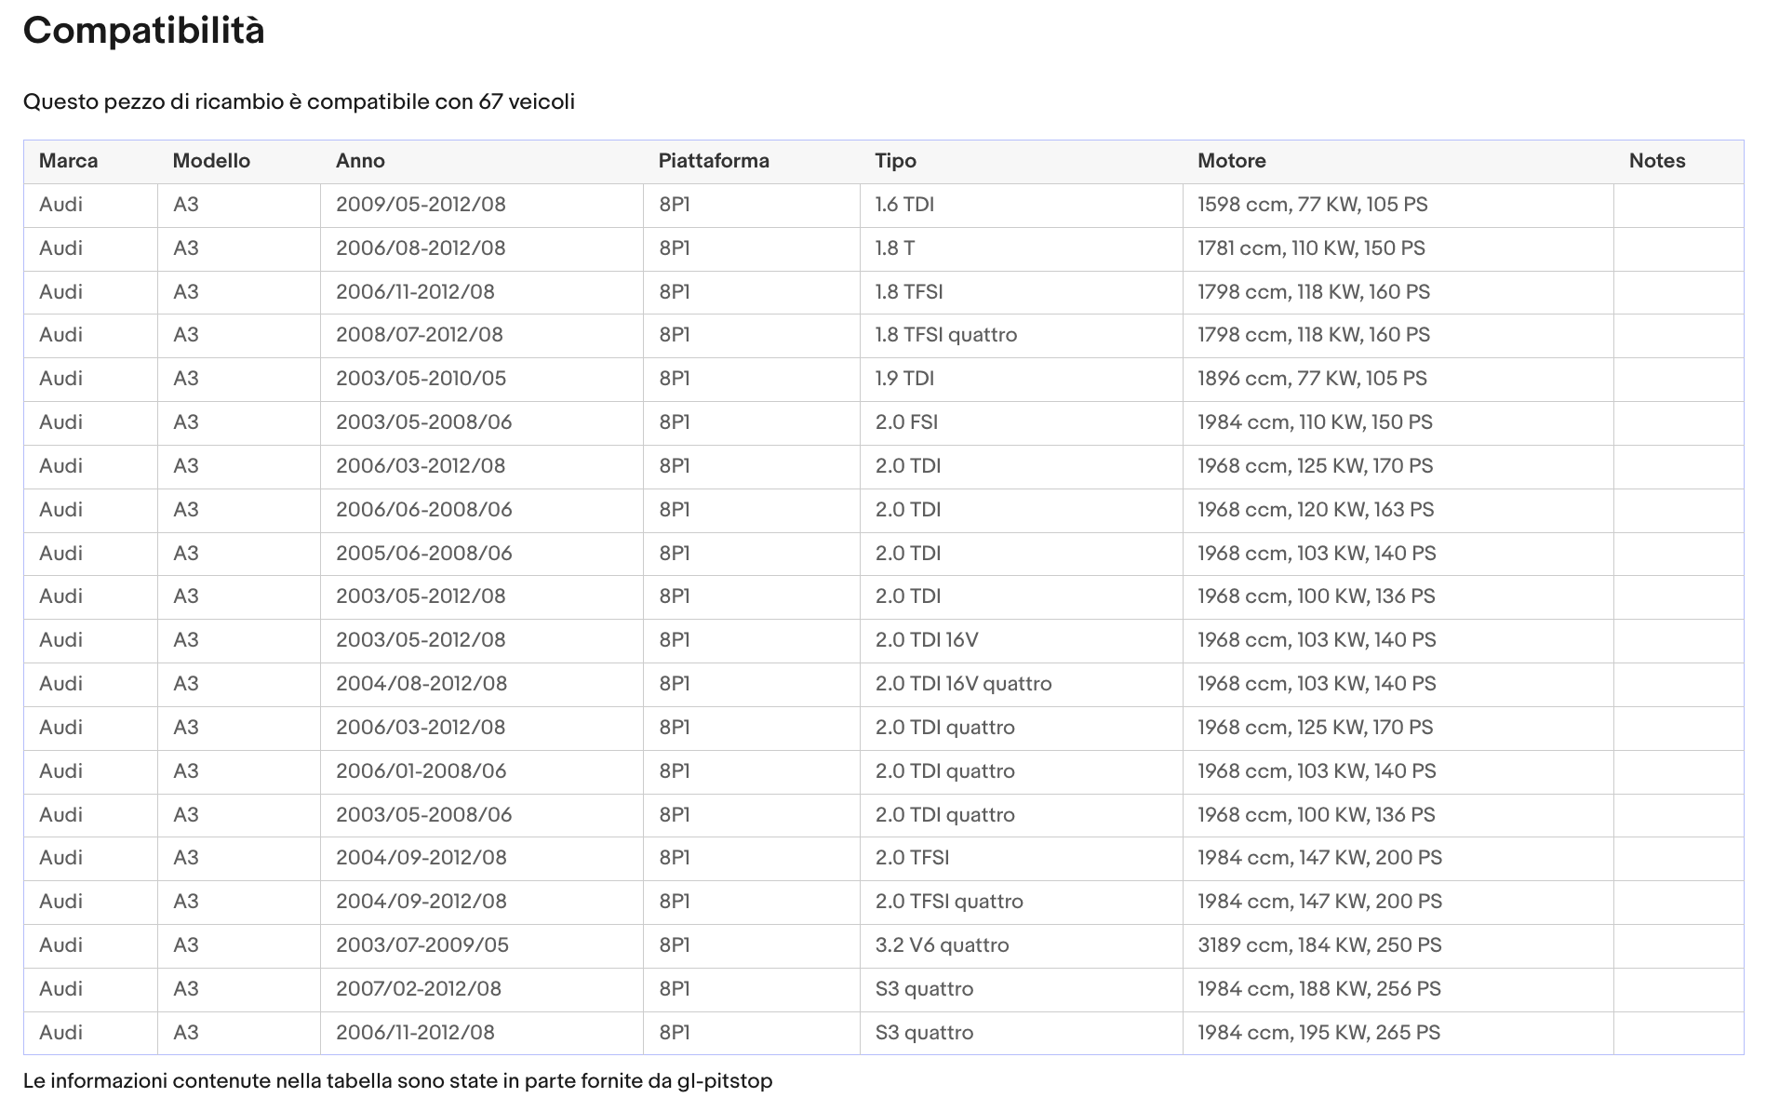Click the Compatibilità section heading
The image size is (1766, 1111).
pyautogui.click(x=144, y=31)
